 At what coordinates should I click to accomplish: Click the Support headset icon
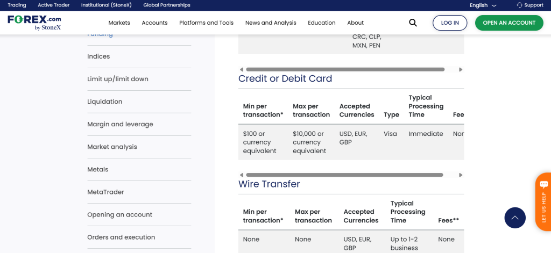pos(519,5)
